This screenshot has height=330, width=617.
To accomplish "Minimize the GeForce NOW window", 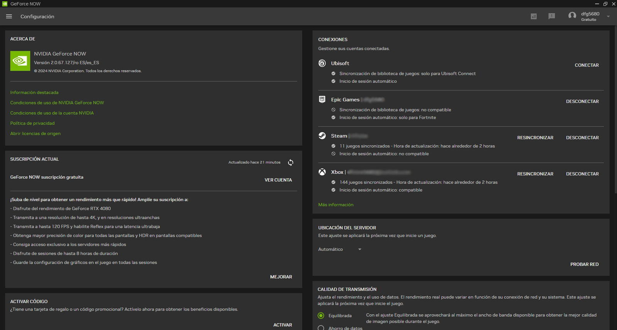I will 597,4.
